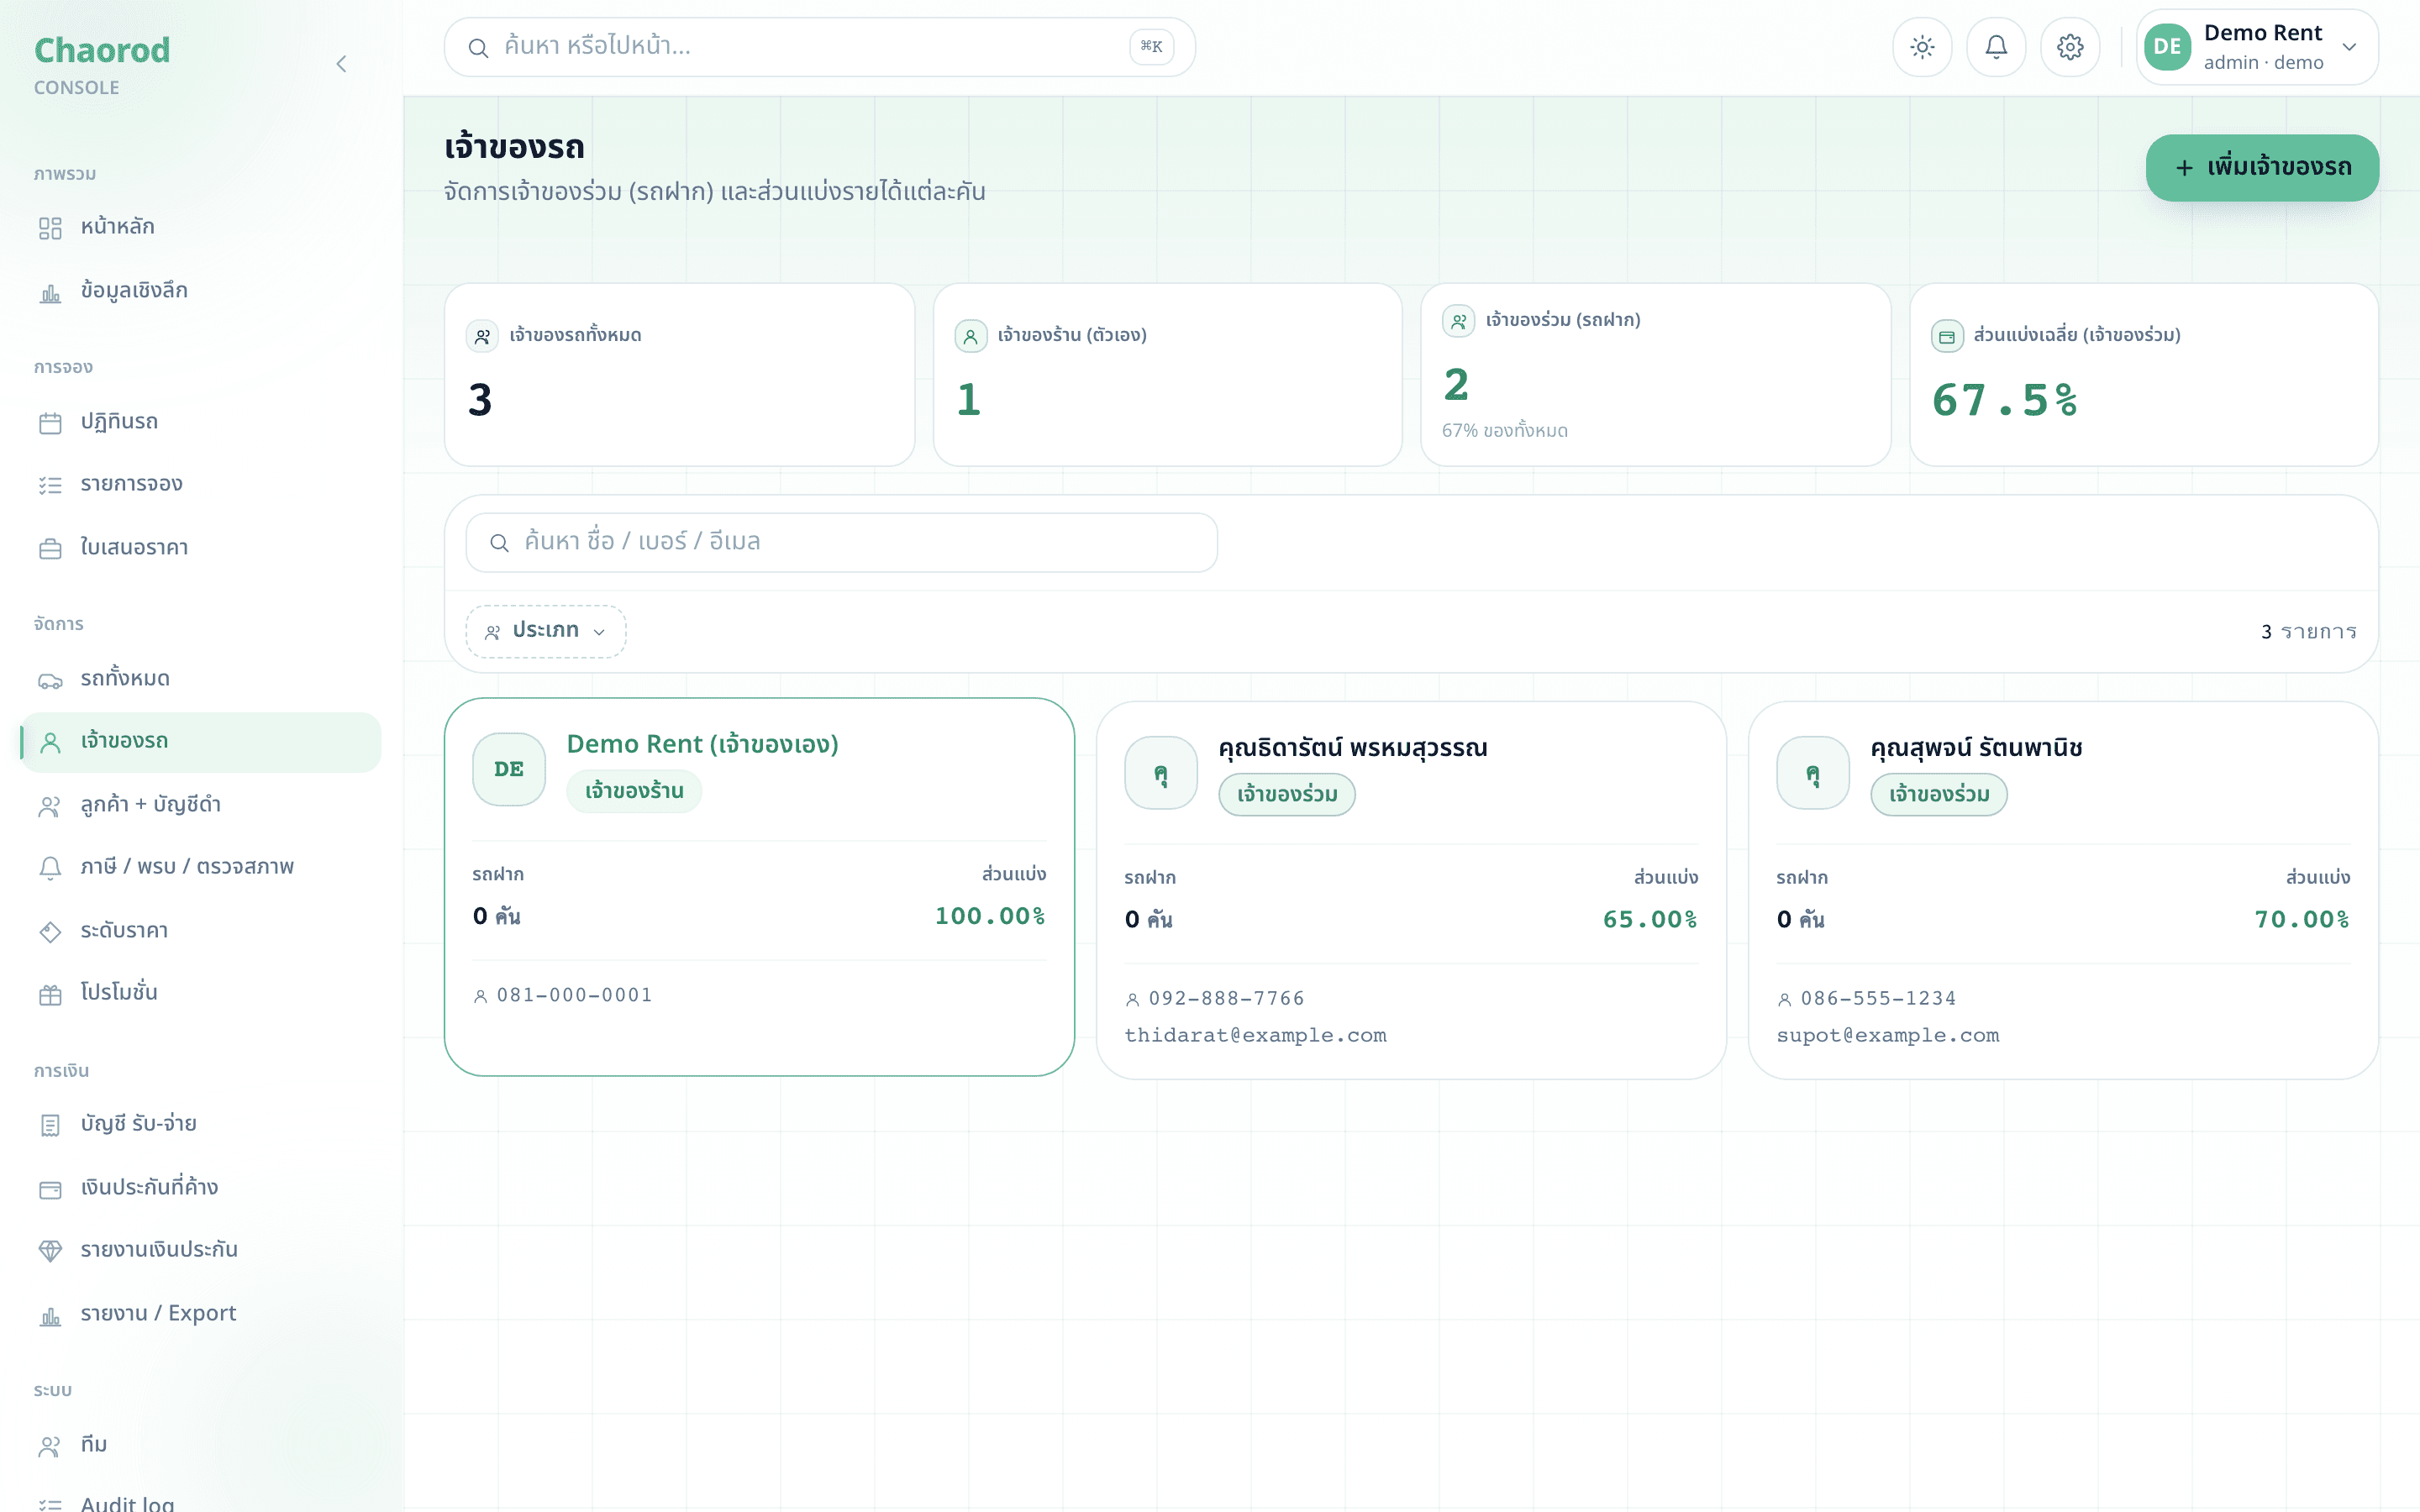Open บัญชี รับ-จ่าย accounting page
This screenshot has height=1512, width=2420.
tap(200, 1124)
